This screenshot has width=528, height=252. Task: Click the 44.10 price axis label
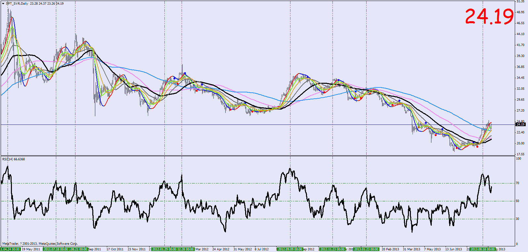click(520, 34)
